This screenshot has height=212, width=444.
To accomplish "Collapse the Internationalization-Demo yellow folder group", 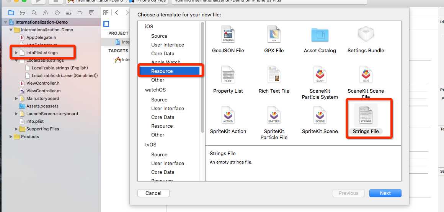I will point(11,30).
